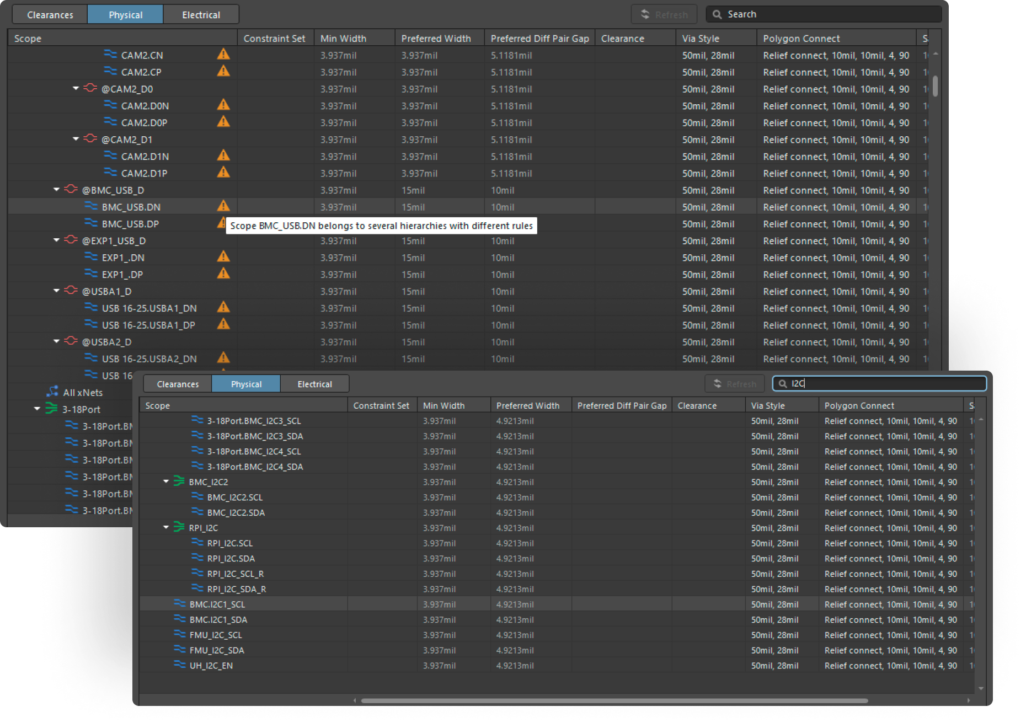Click the warning icon next to USB 16-25.USBA1_DP

point(223,324)
